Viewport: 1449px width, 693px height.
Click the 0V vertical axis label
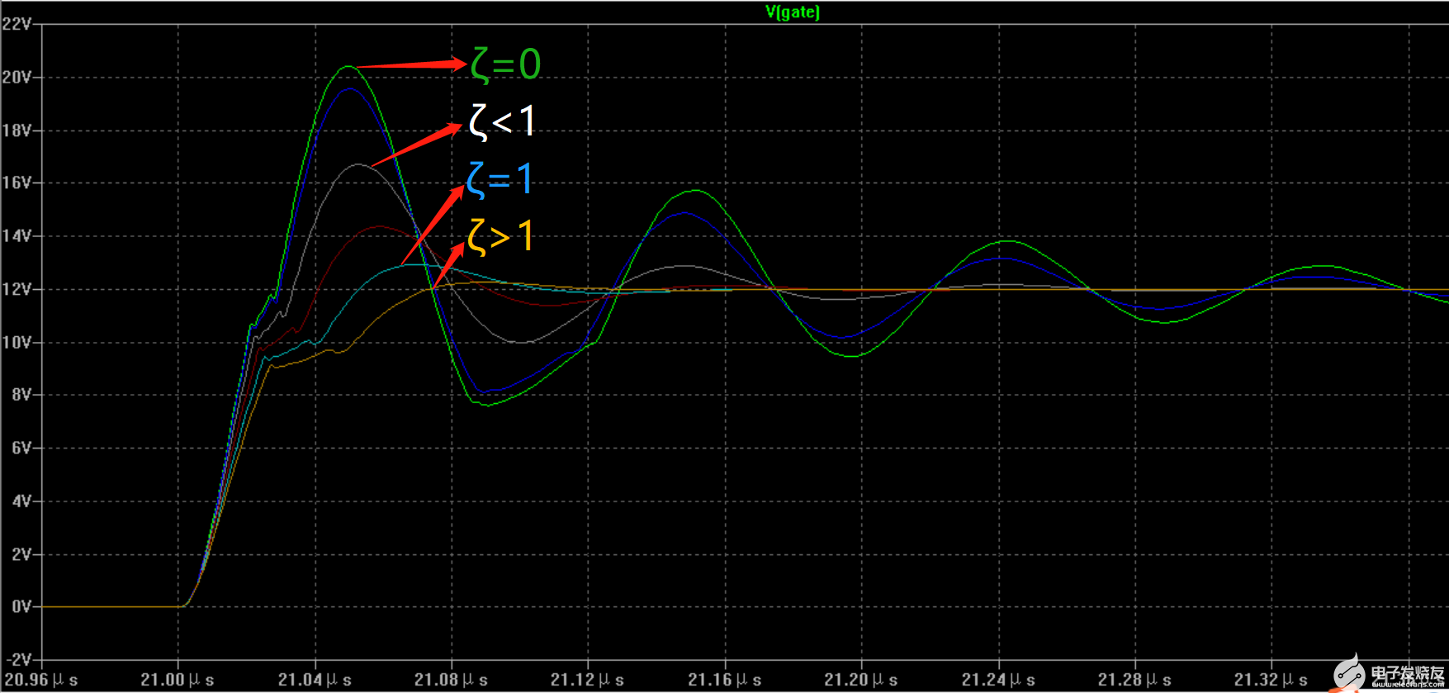[x=21, y=607]
